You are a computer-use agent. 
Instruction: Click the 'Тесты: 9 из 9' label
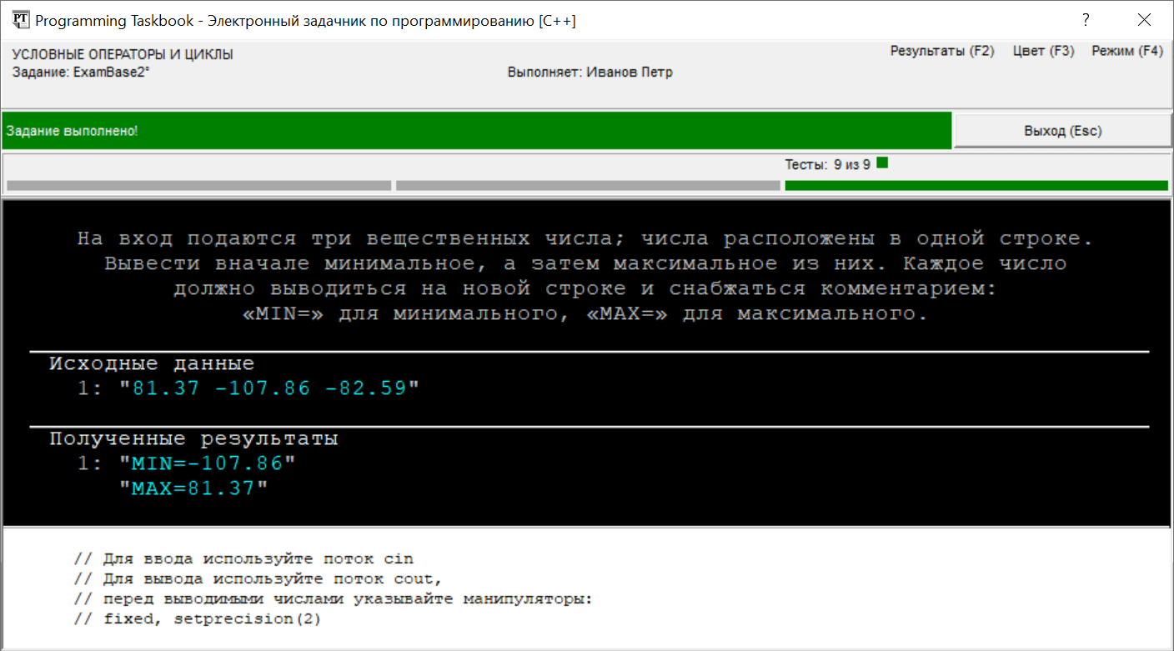coord(827,164)
